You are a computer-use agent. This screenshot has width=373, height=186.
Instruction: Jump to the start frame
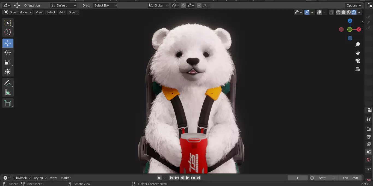pos(171,178)
